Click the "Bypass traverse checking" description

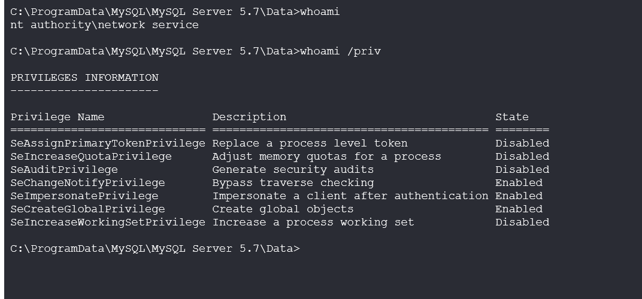[293, 183]
